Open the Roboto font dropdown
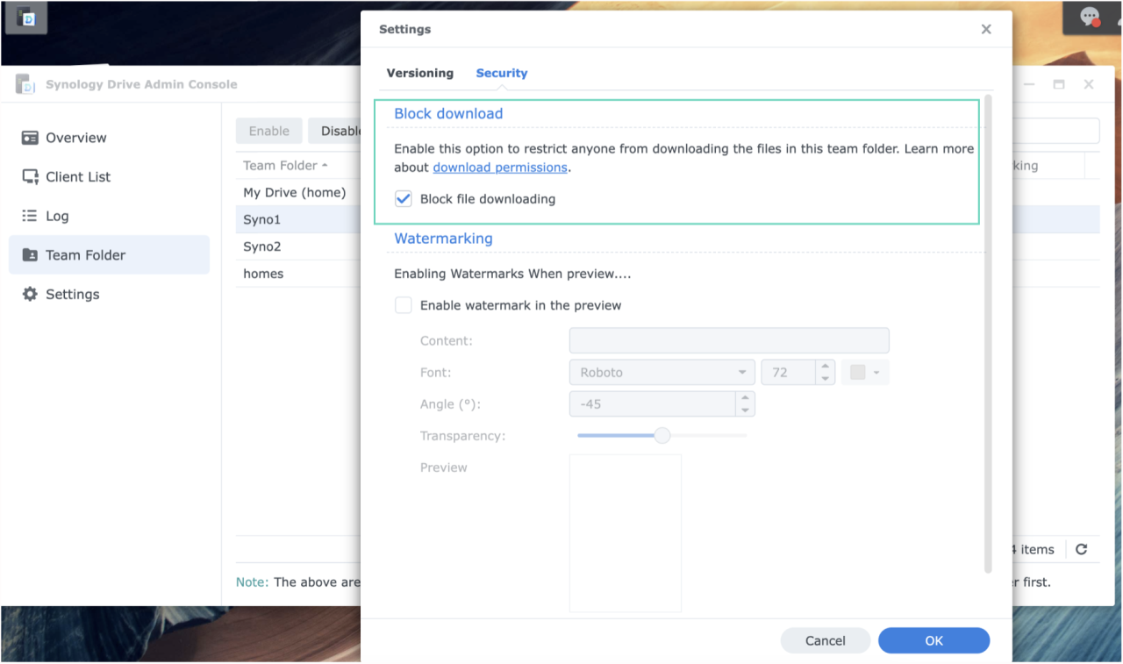1123x664 pixels. [x=662, y=372]
